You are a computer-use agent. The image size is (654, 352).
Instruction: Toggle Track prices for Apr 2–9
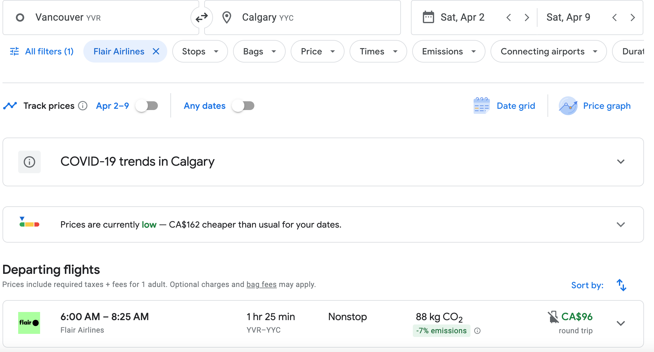coord(147,106)
